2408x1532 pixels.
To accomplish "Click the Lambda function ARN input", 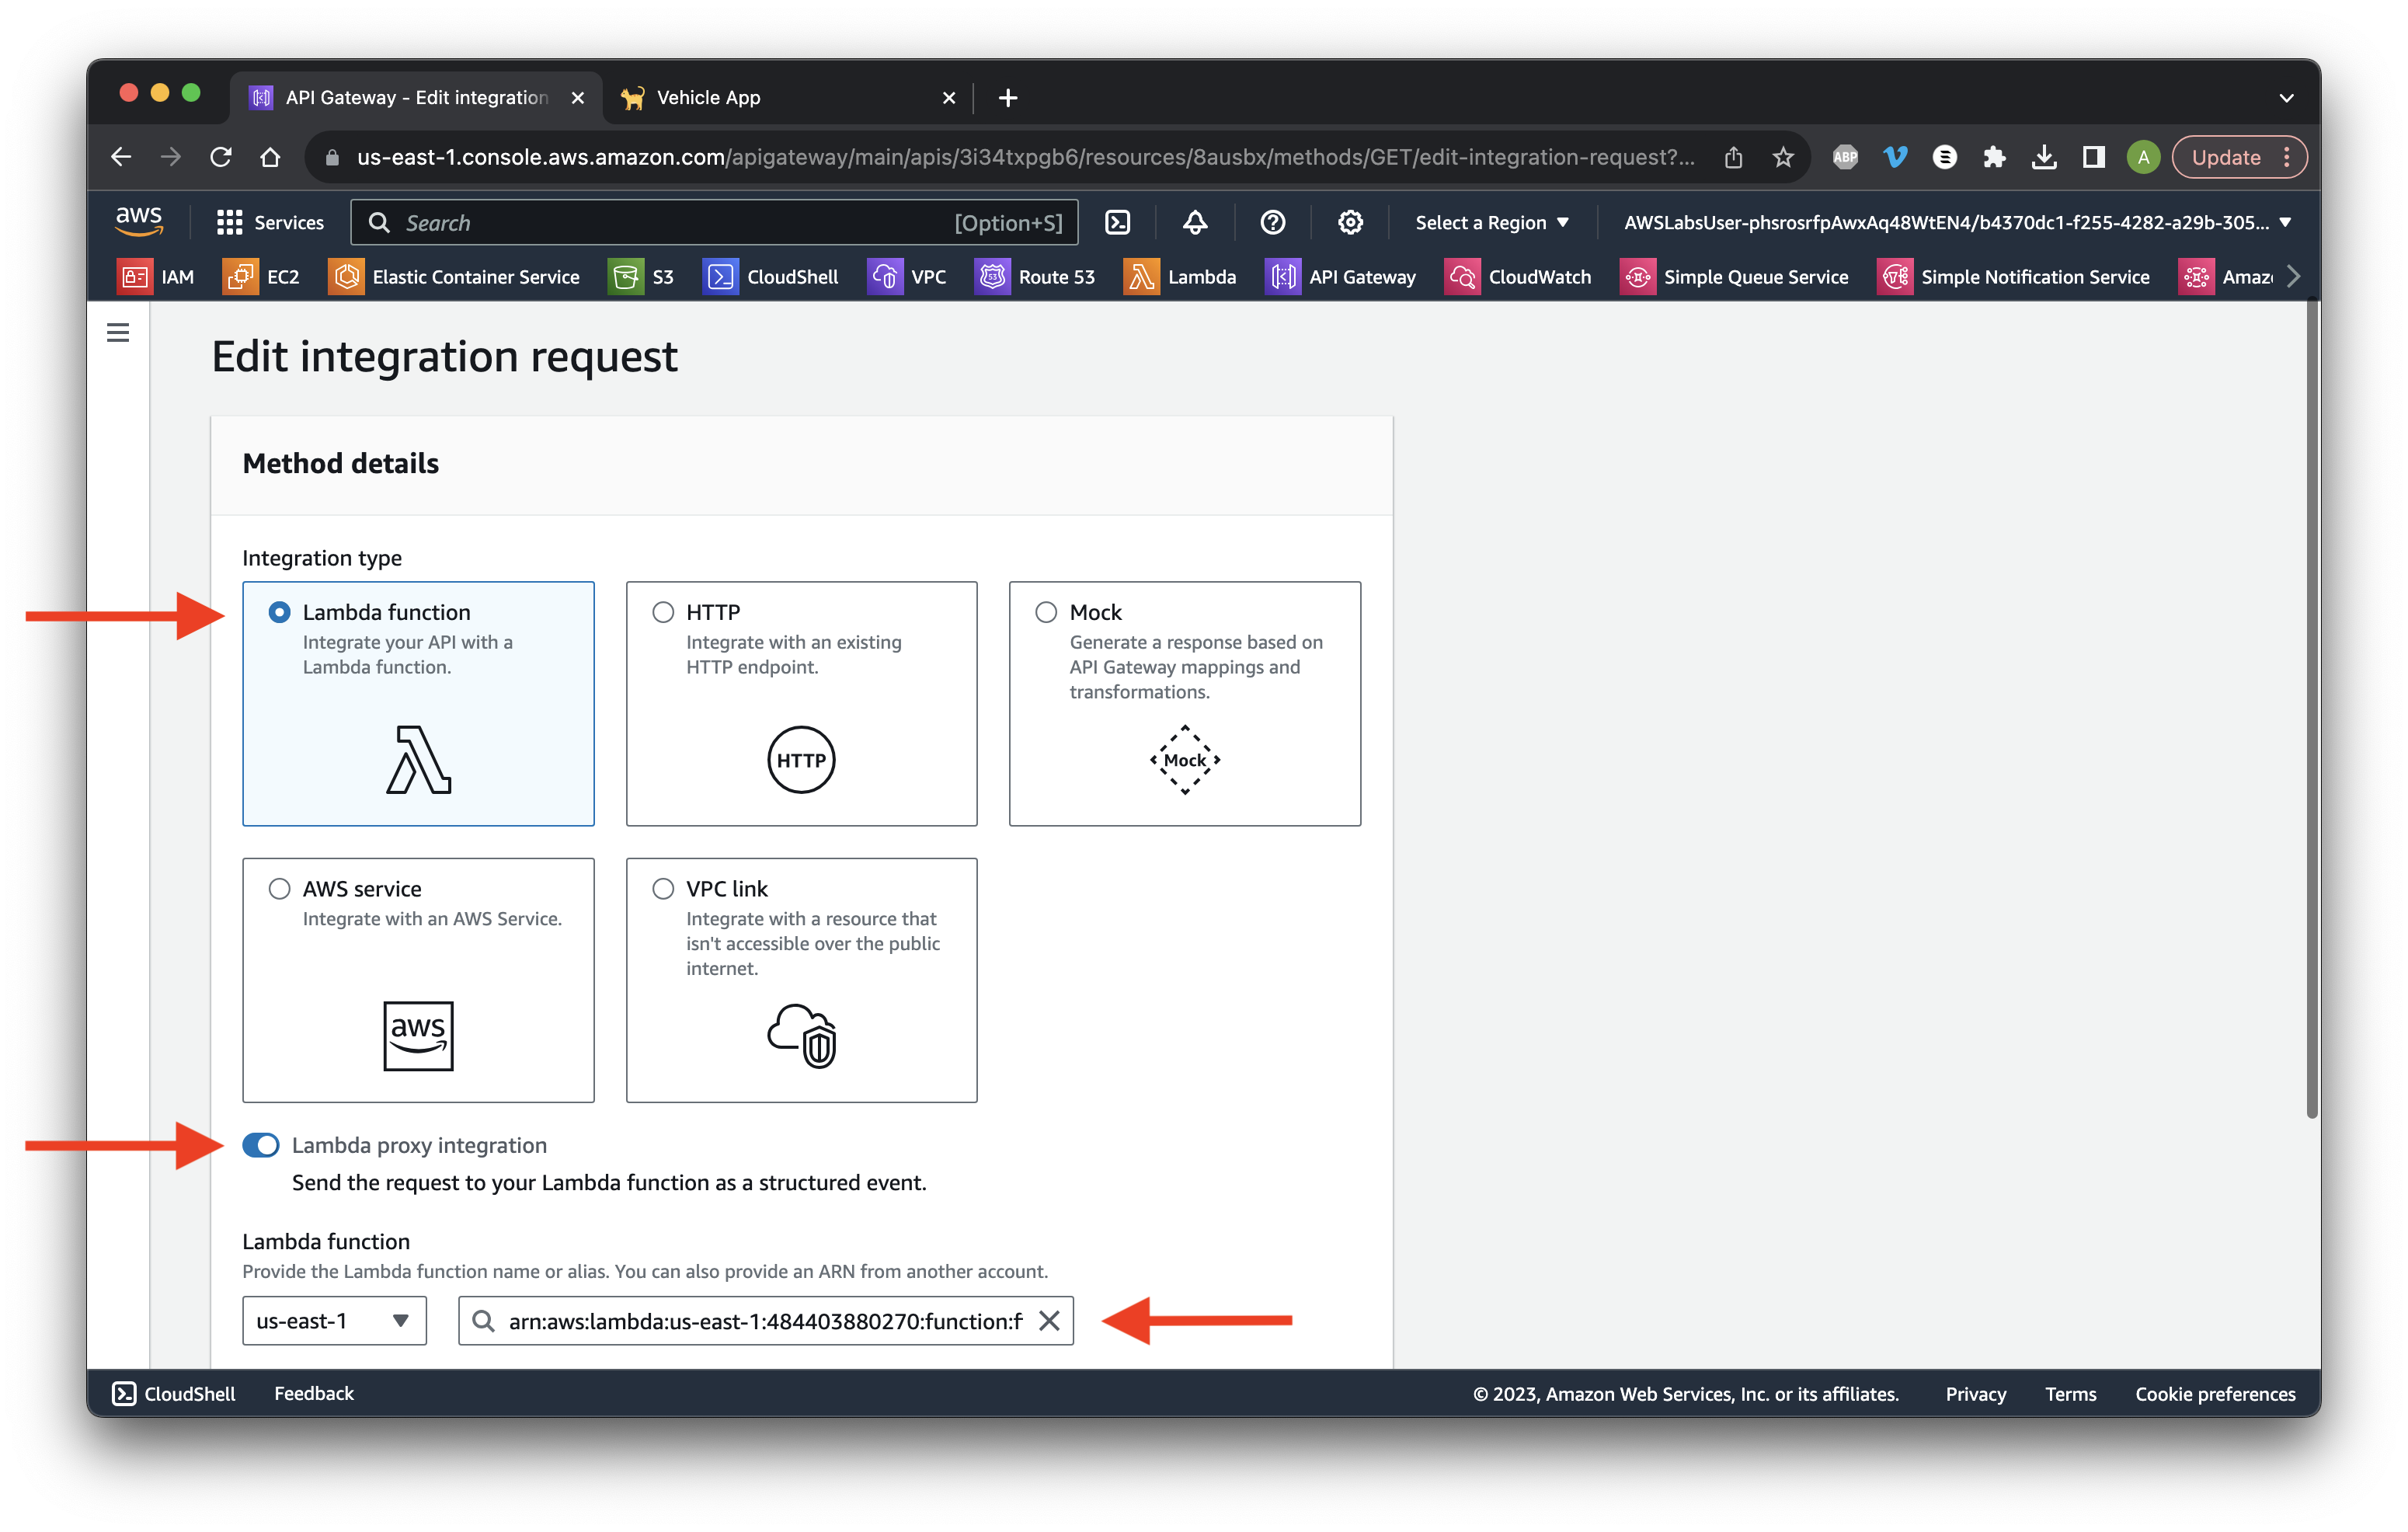I will [765, 1321].
